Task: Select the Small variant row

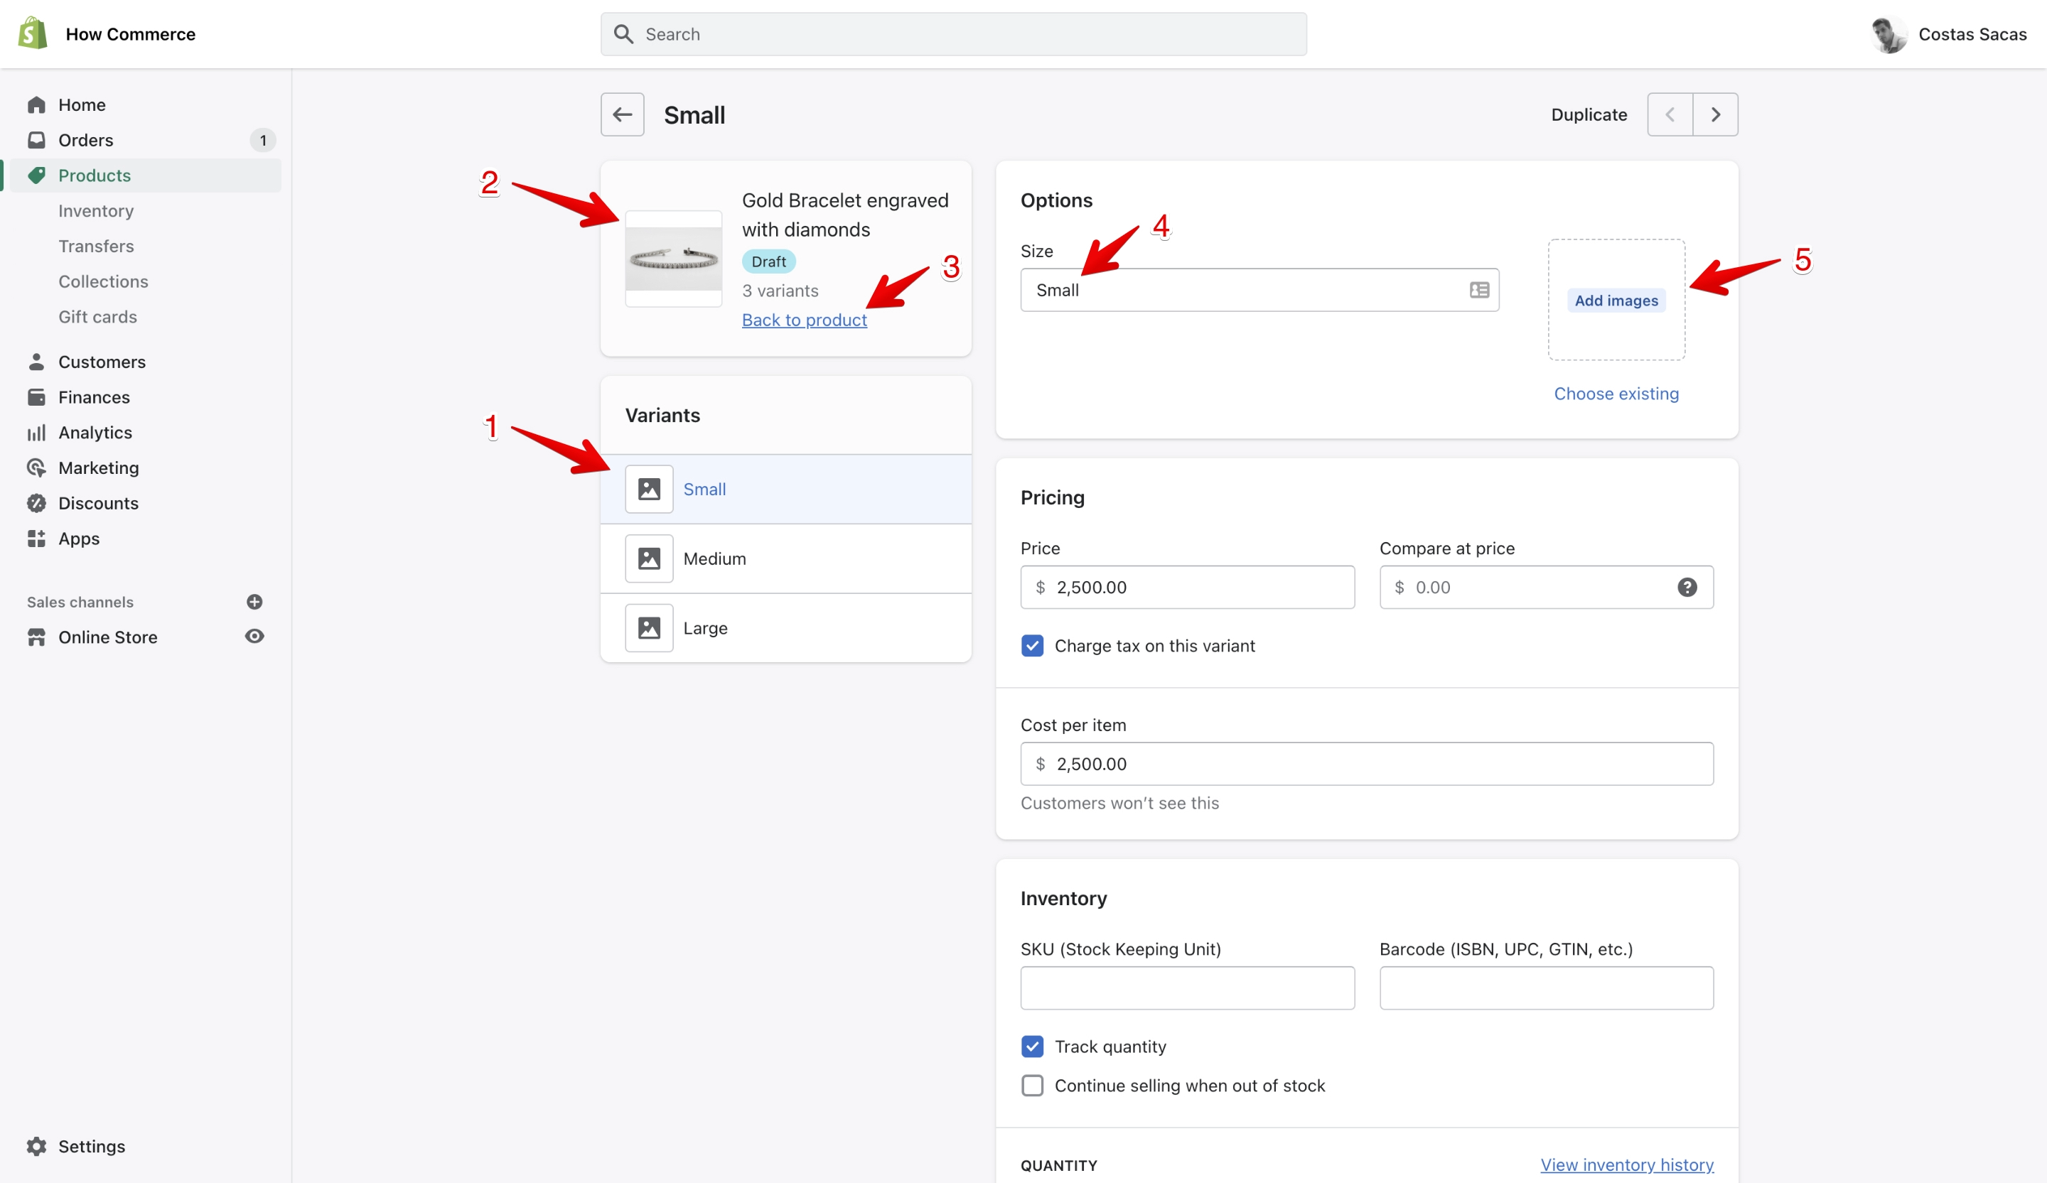Action: tap(785, 489)
